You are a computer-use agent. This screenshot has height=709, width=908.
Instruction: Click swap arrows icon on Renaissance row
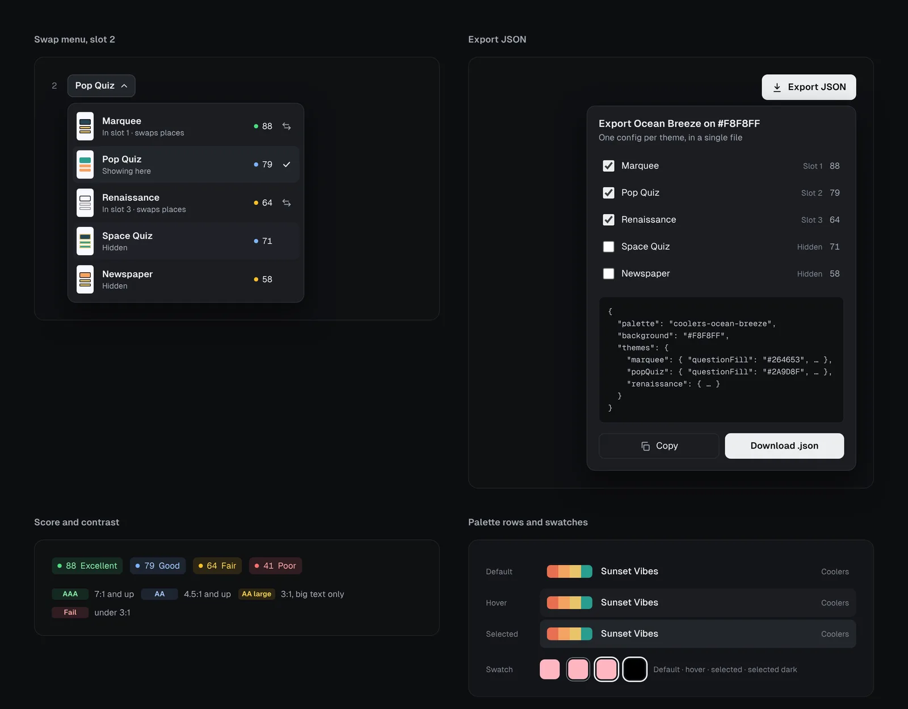(x=287, y=202)
